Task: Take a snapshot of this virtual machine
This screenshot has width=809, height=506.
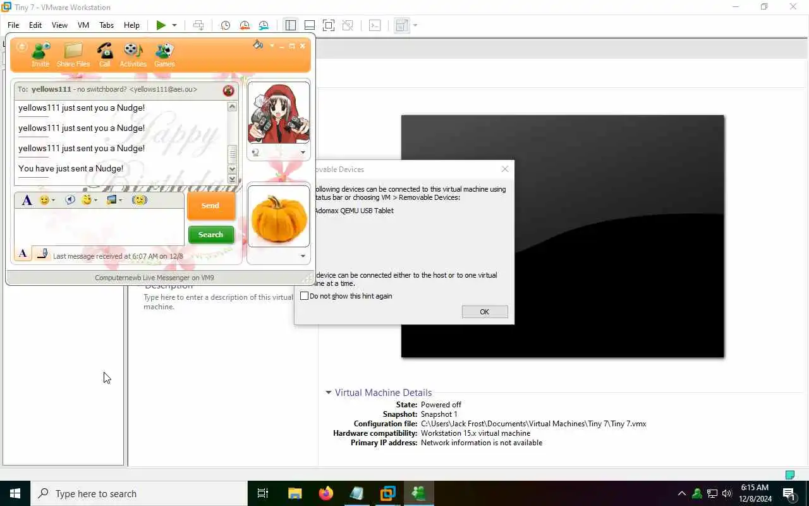Action: [225, 25]
